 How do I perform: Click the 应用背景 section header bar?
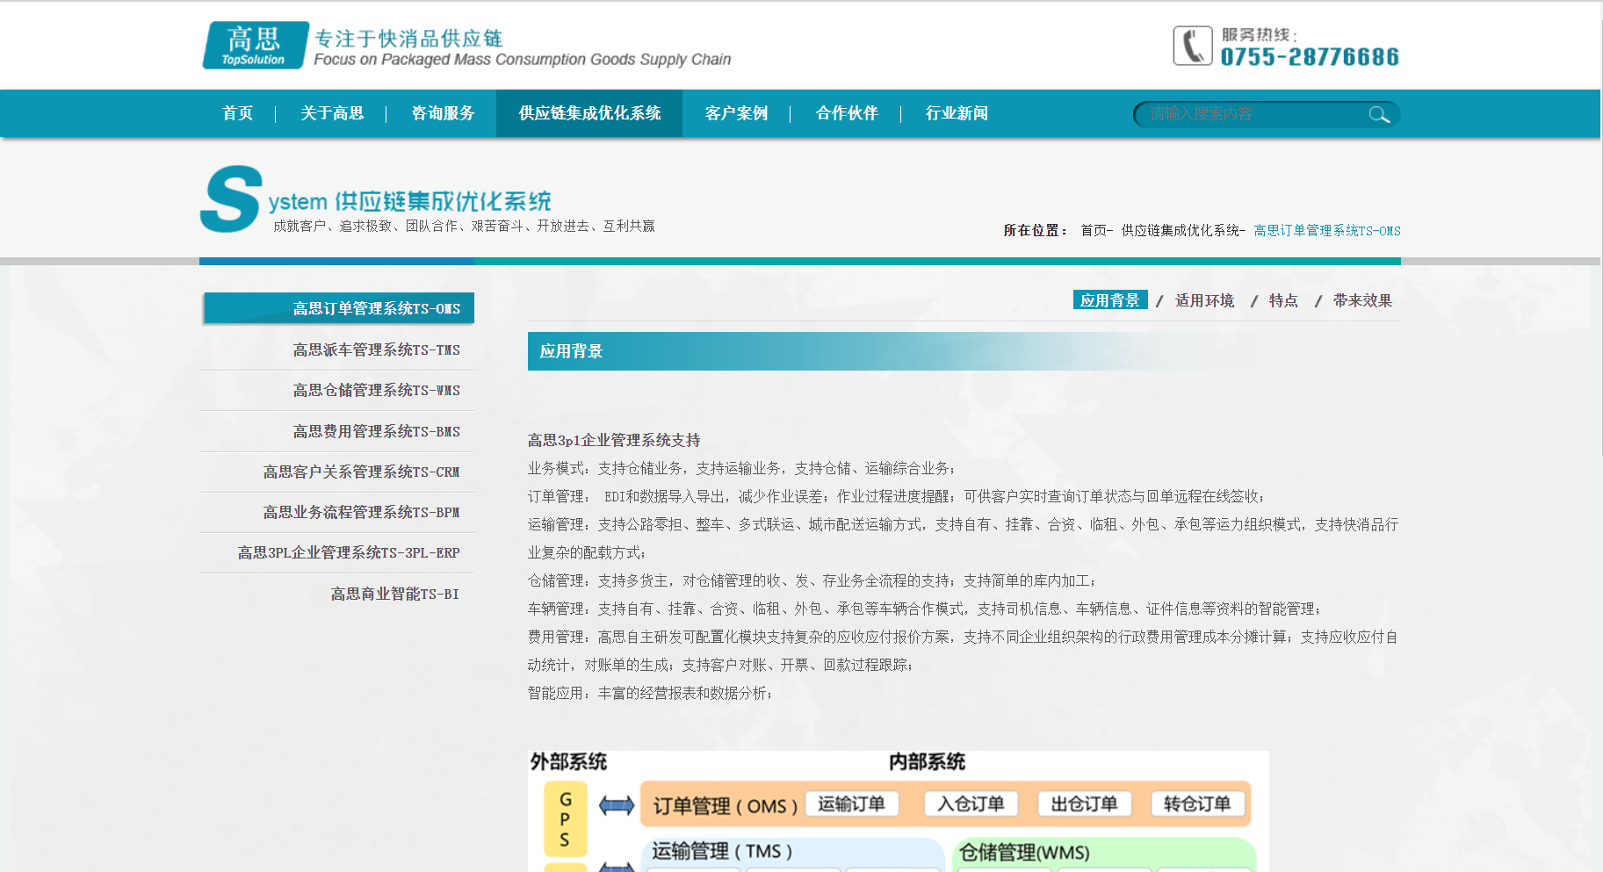click(964, 351)
